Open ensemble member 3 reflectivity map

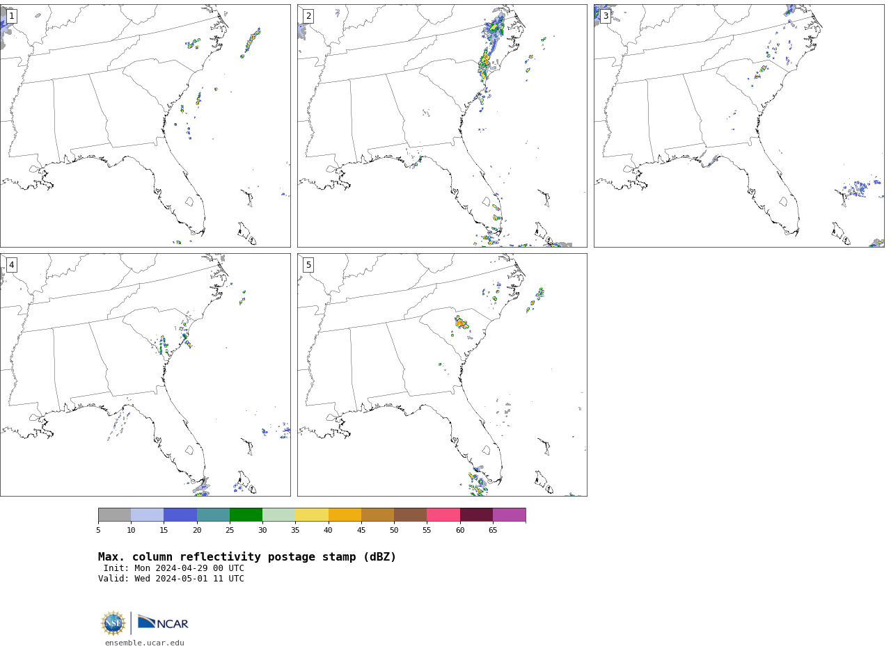tap(739, 126)
